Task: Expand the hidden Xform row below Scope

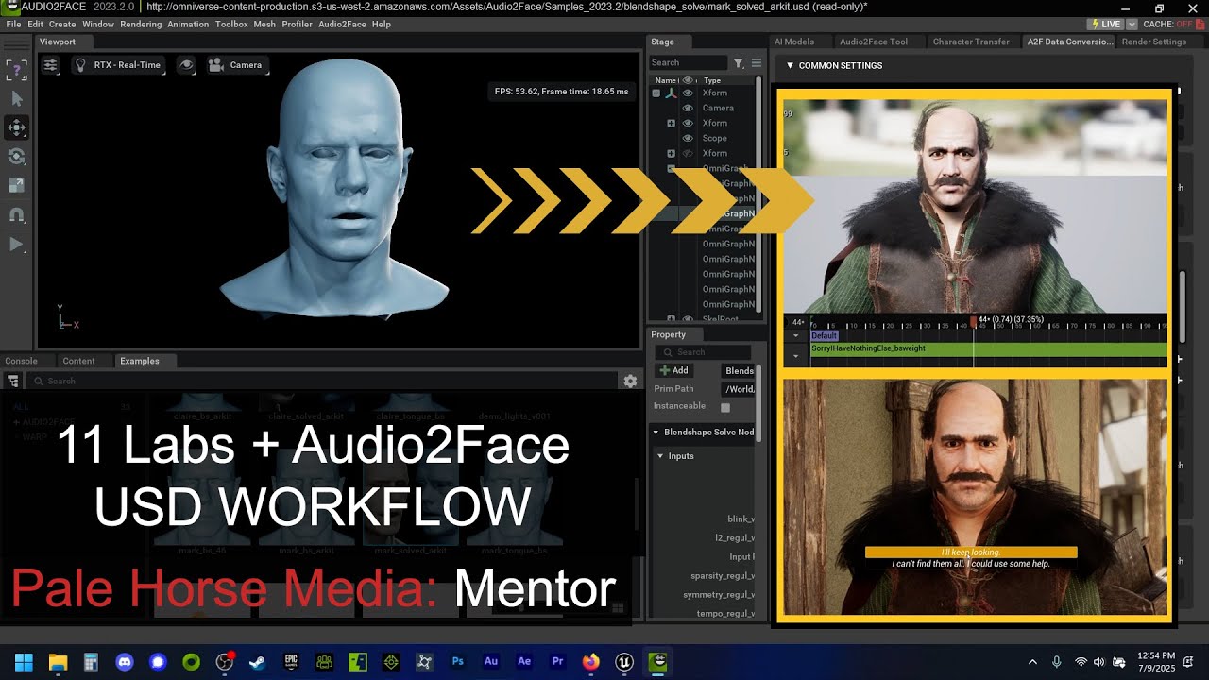Action: pyautogui.click(x=671, y=153)
